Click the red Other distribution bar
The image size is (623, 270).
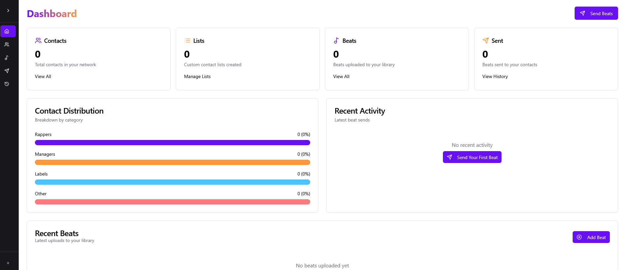click(x=172, y=202)
